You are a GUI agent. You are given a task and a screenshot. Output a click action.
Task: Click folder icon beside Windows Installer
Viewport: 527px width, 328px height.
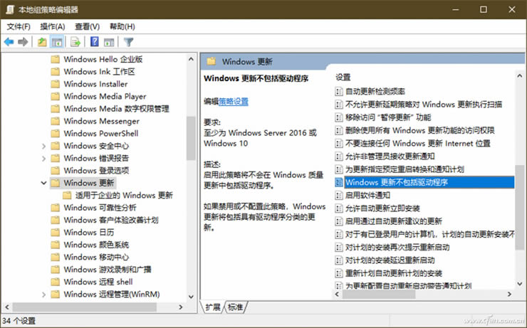click(55, 84)
